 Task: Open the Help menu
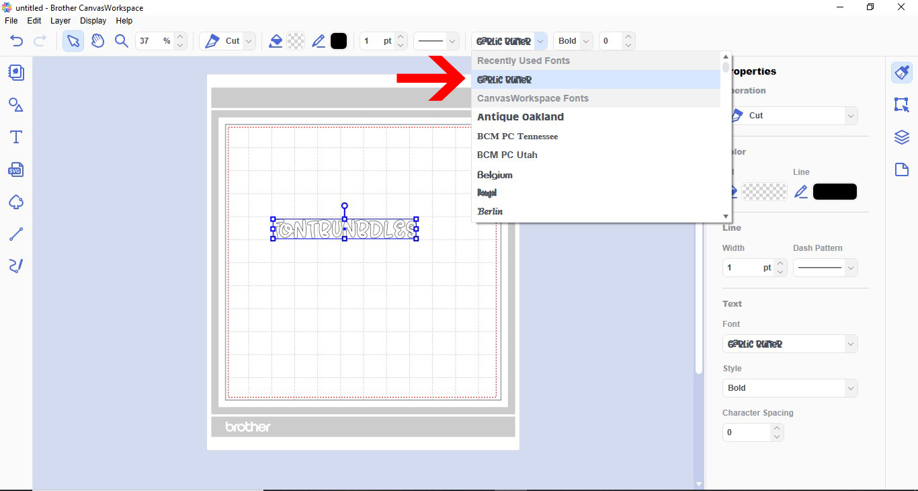pyautogui.click(x=124, y=21)
